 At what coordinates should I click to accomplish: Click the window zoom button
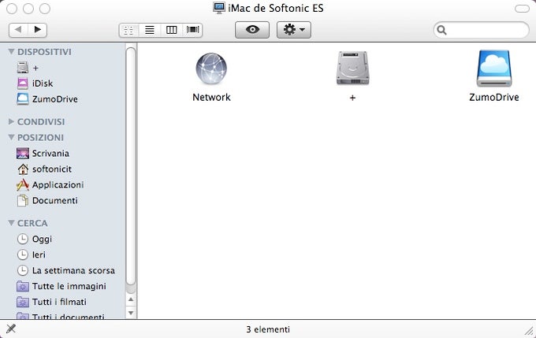tap(45, 9)
